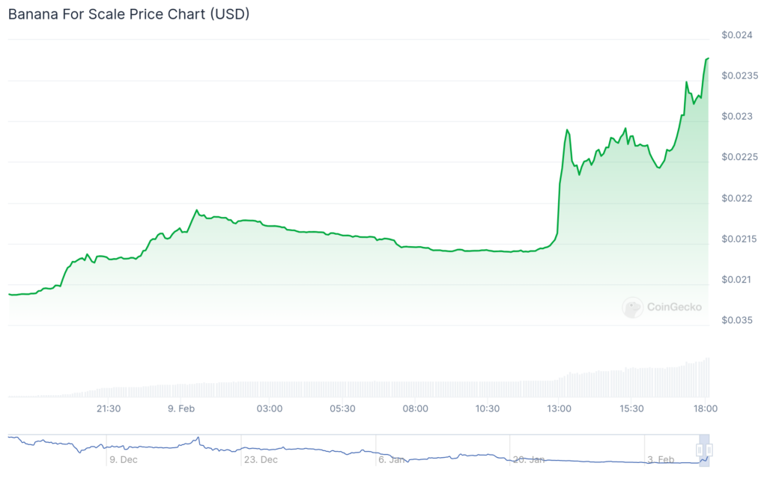Click the CoinGecko watermark text

click(x=673, y=307)
